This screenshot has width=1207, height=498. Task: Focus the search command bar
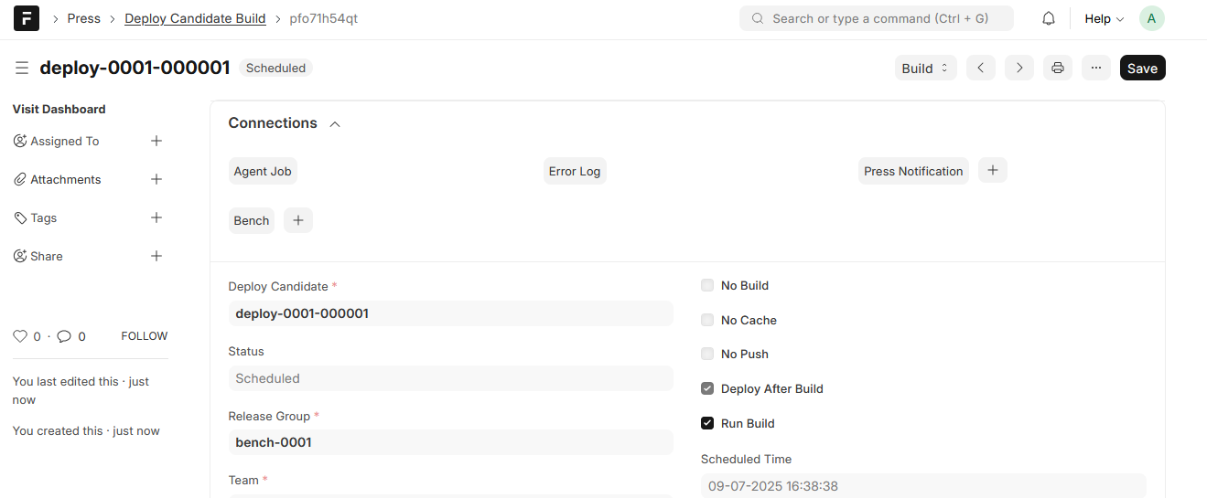[877, 18]
